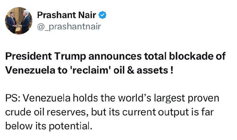Click the blue verified checkmark badge
The image size is (237, 140).
[103, 15]
